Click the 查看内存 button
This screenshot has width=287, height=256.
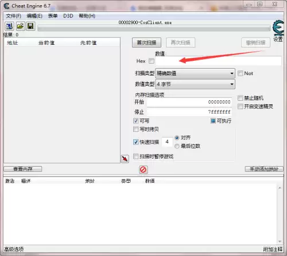(x=23, y=169)
